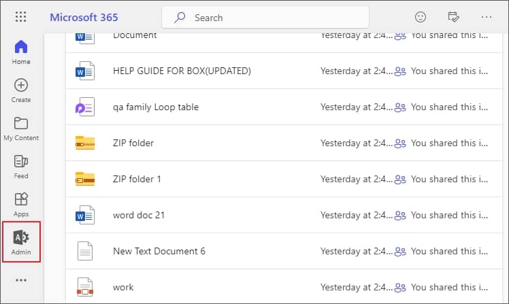Click the Microsoft 365 title link
The width and height of the screenshot is (509, 304).
click(84, 17)
